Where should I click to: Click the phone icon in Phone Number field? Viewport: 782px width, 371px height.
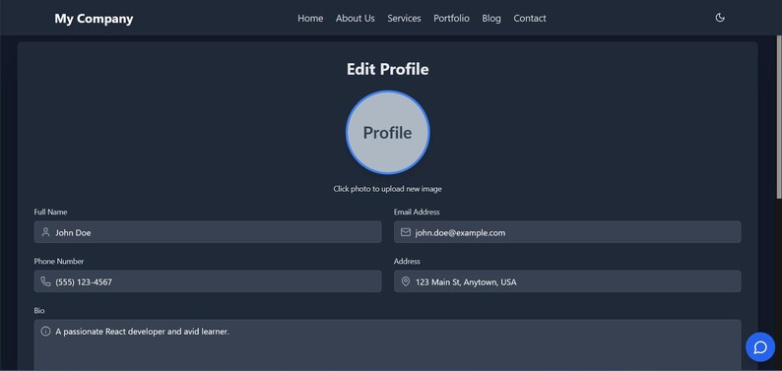tap(46, 281)
